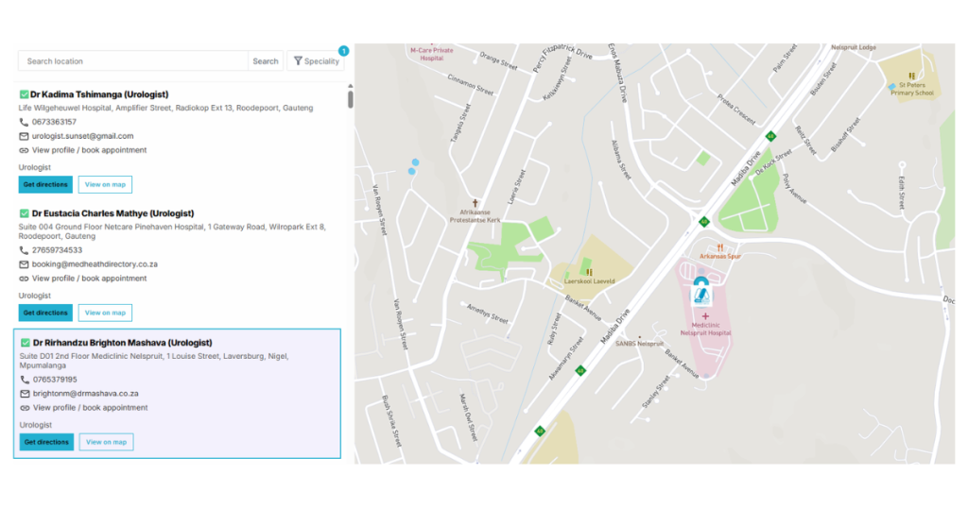View Dr Eustacia Mathye on map
The height and width of the screenshot is (508, 968).
click(x=105, y=313)
